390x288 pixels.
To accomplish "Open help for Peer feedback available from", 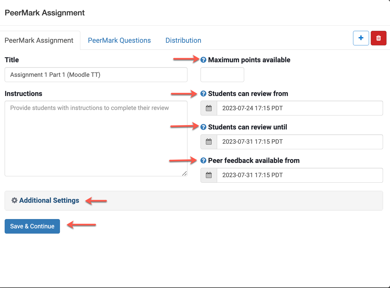I will (203, 161).
